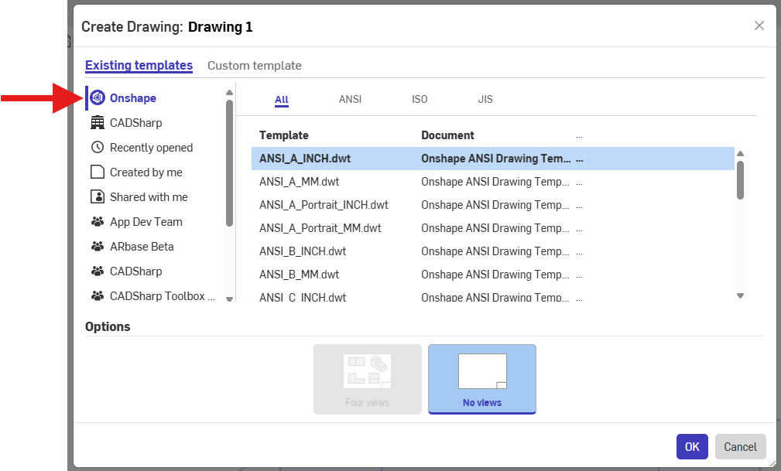Filter templates by JIS standard

(485, 99)
